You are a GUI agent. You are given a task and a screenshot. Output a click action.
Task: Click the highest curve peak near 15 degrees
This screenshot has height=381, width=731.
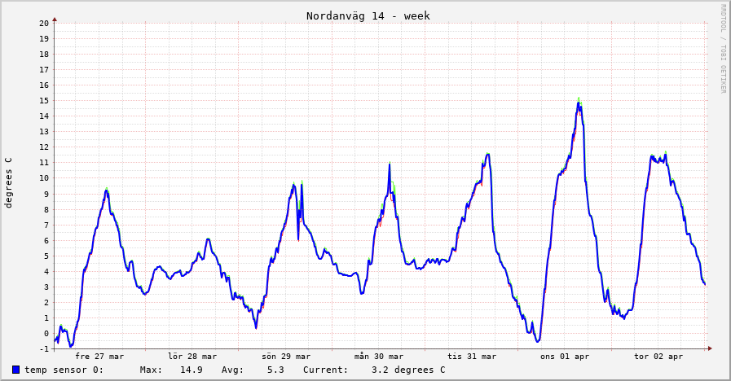[579, 102]
